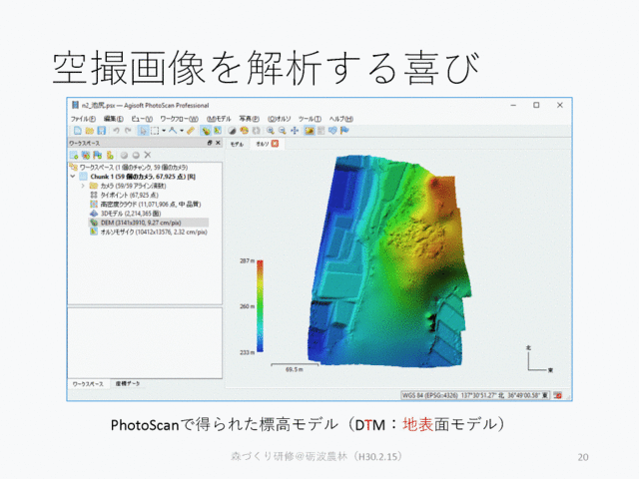Image resolution: width=639 pixels, height=479 pixels.
Task: Open the ファイル(F) menu
Action: pos(83,119)
